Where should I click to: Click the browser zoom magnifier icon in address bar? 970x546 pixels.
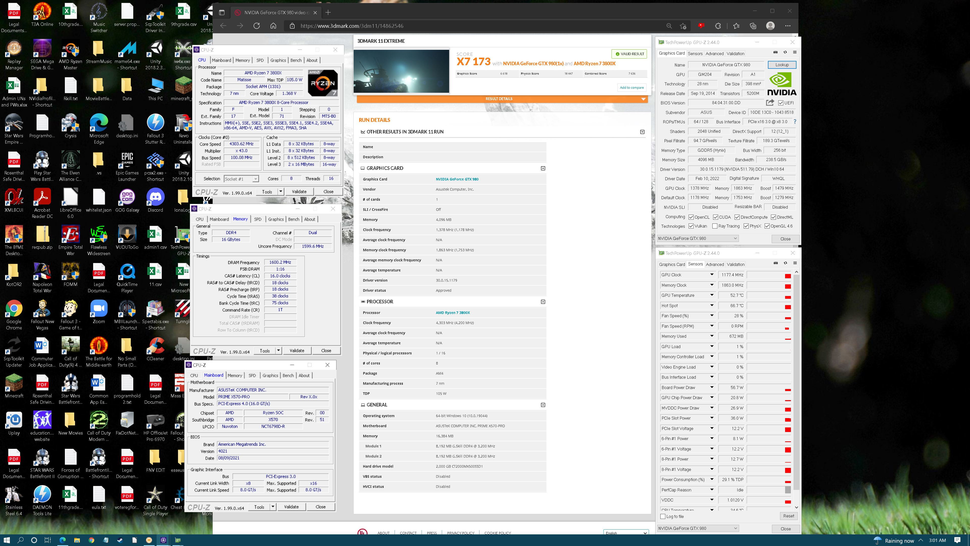click(x=669, y=26)
